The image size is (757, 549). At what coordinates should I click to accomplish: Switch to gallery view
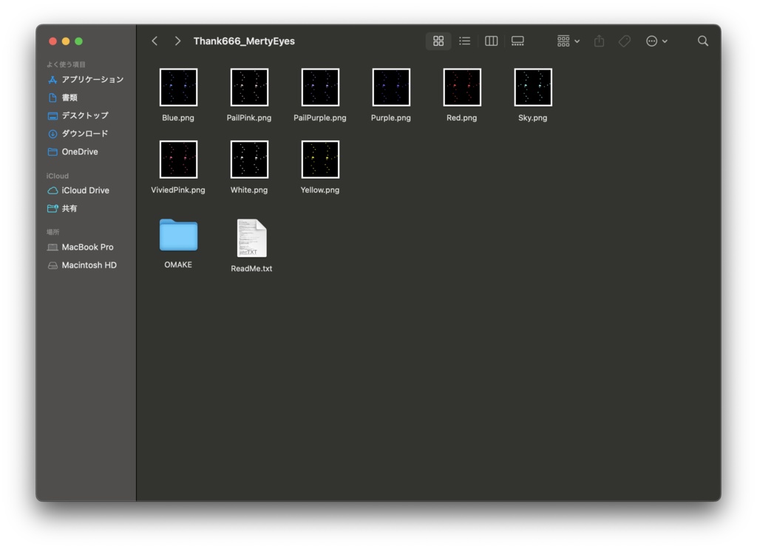(x=517, y=41)
